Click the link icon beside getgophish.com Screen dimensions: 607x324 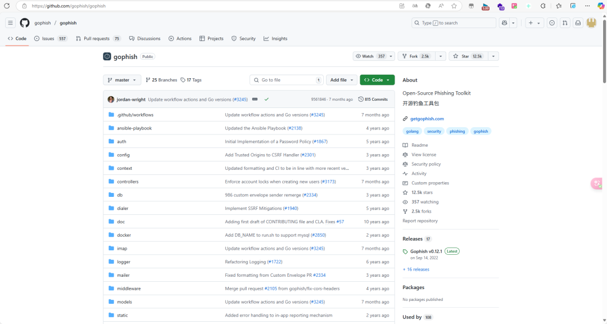tap(405, 119)
